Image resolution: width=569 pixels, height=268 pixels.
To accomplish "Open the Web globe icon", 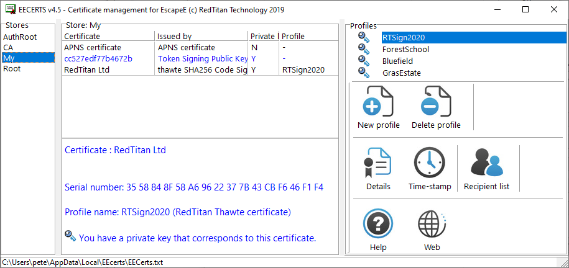I will click(432, 225).
